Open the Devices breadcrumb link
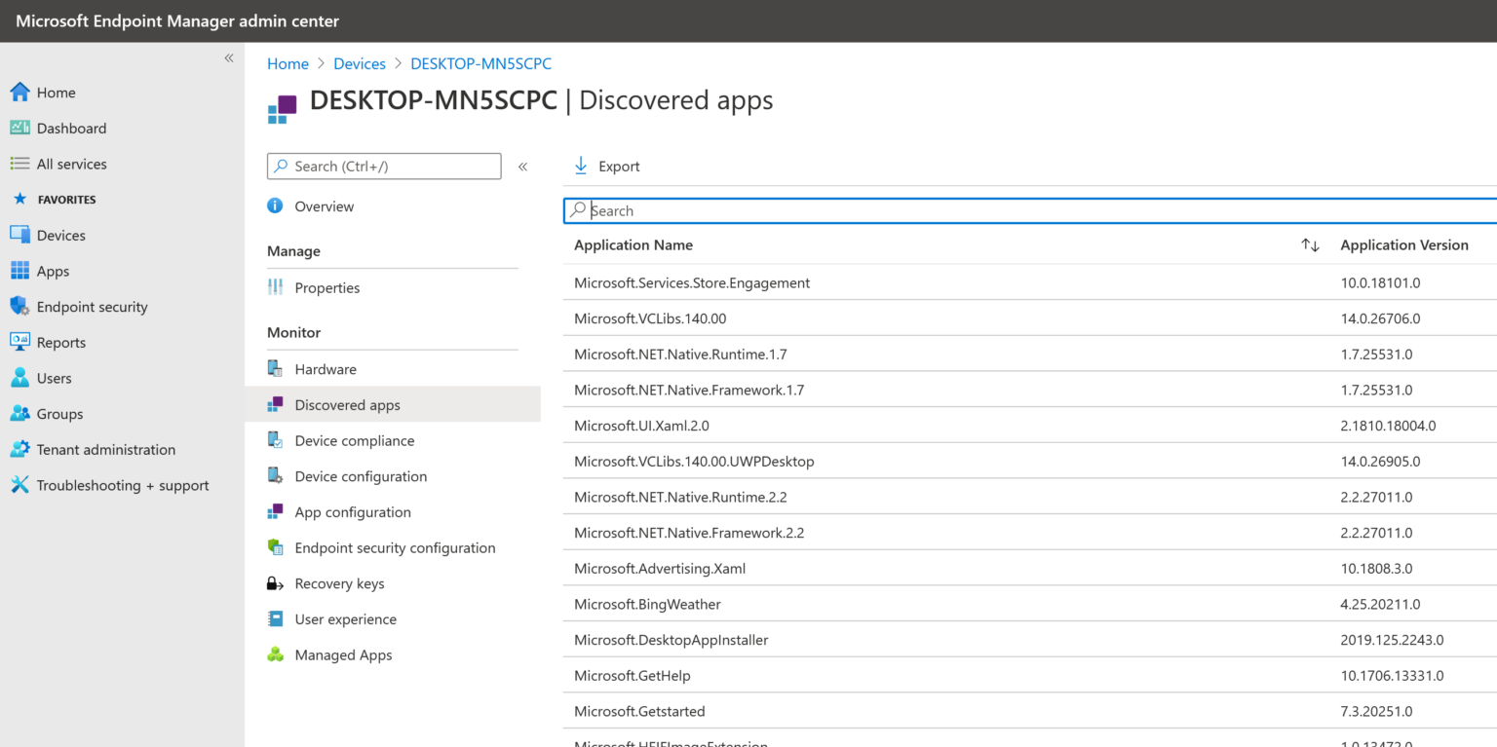 [360, 63]
